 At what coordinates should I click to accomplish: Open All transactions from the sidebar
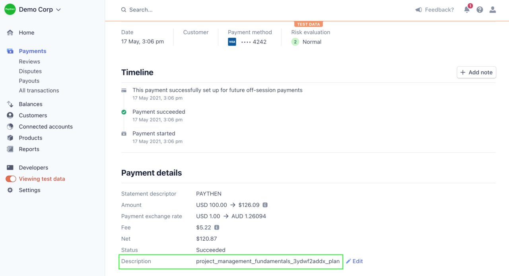pos(39,90)
